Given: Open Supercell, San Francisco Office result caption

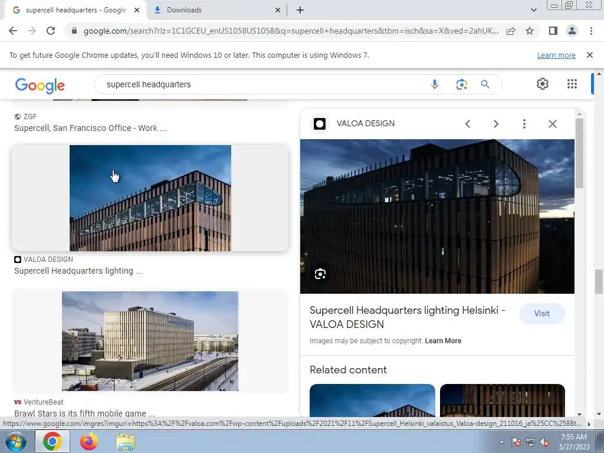Looking at the screenshot, I should point(90,128).
